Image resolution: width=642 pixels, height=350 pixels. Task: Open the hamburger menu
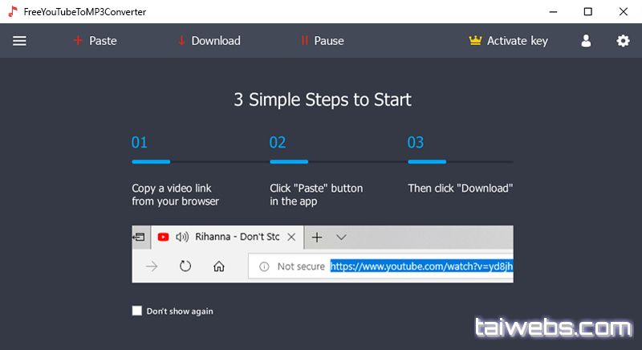click(19, 41)
